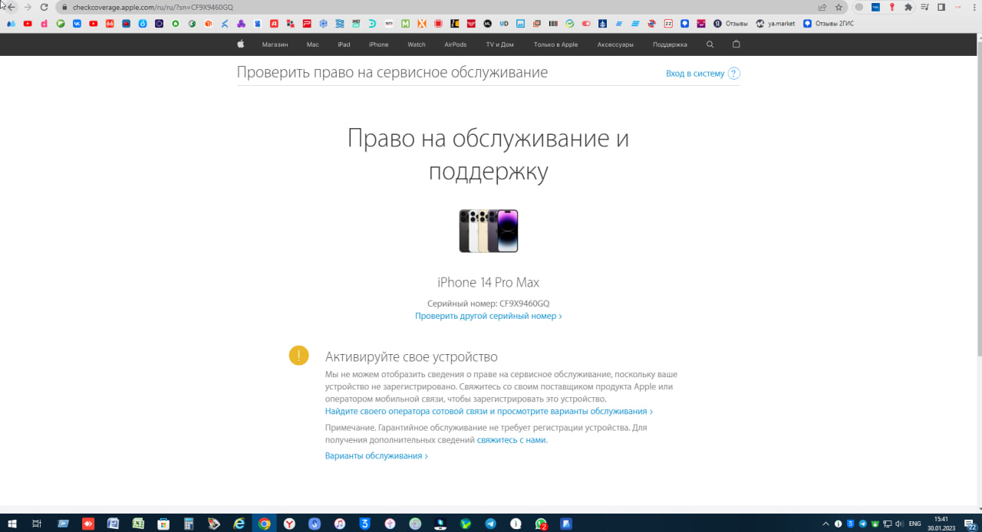Open the search icon in Apple navbar

[710, 44]
